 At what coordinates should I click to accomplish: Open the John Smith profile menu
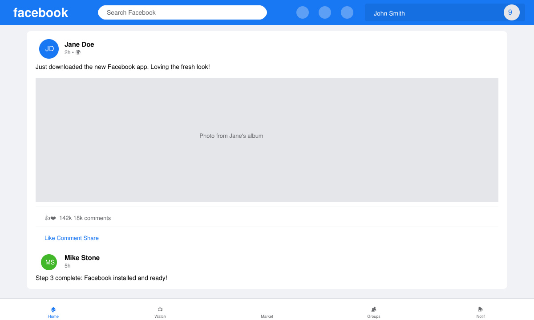click(x=445, y=12)
